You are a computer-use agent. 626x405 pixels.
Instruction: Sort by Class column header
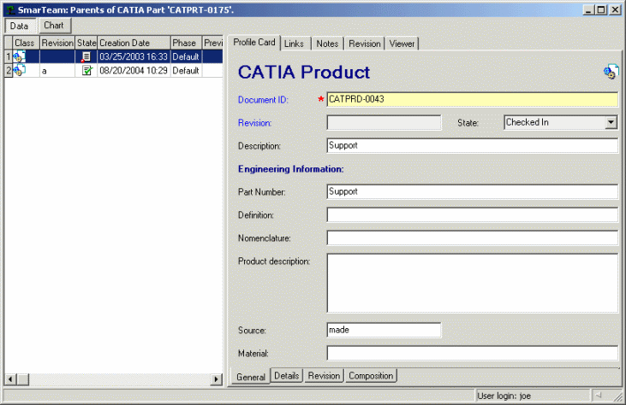pos(26,43)
